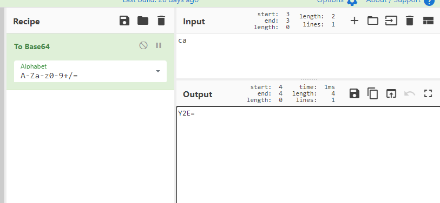Open folder as input

[x=373, y=21]
